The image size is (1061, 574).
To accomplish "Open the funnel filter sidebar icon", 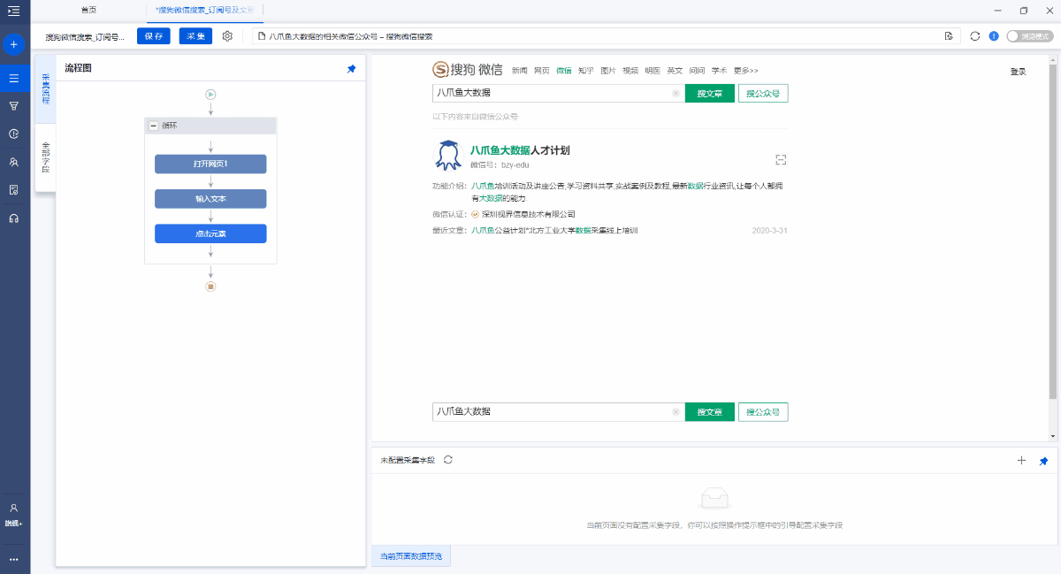I will [13, 106].
